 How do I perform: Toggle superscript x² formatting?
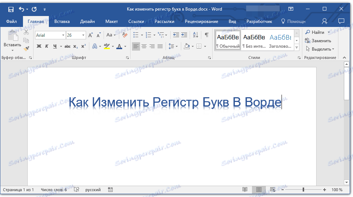(83, 46)
